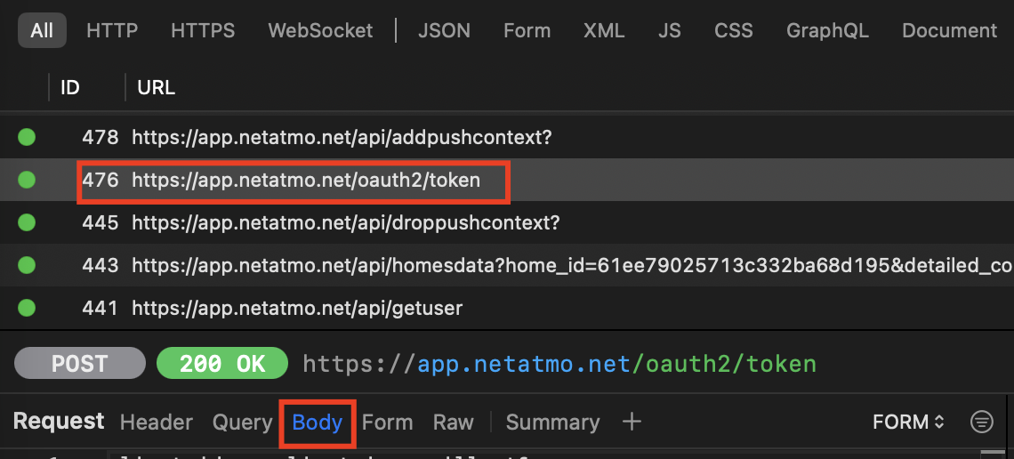Screen dimensions: 1014x459
Task: Click the 200 OK status badge
Action: pyautogui.click(x=222, y=364)
